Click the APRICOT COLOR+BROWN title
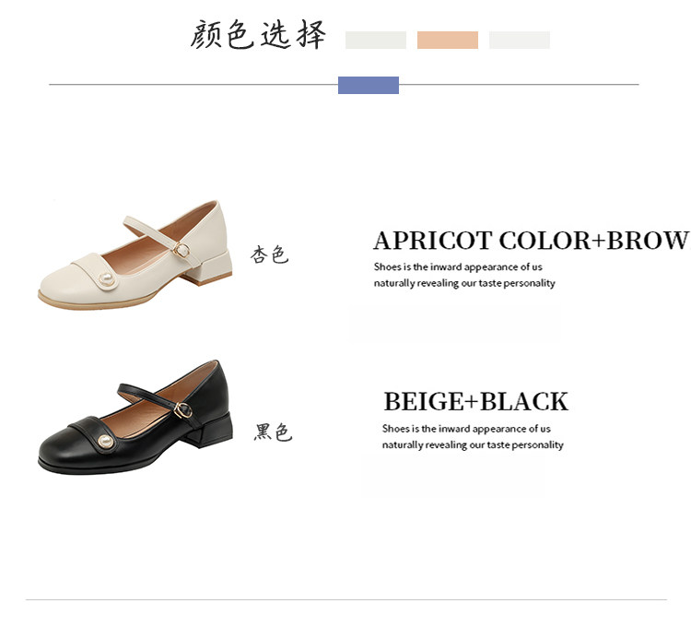Viewport: 691px width, 627px height. coord(532,241)
